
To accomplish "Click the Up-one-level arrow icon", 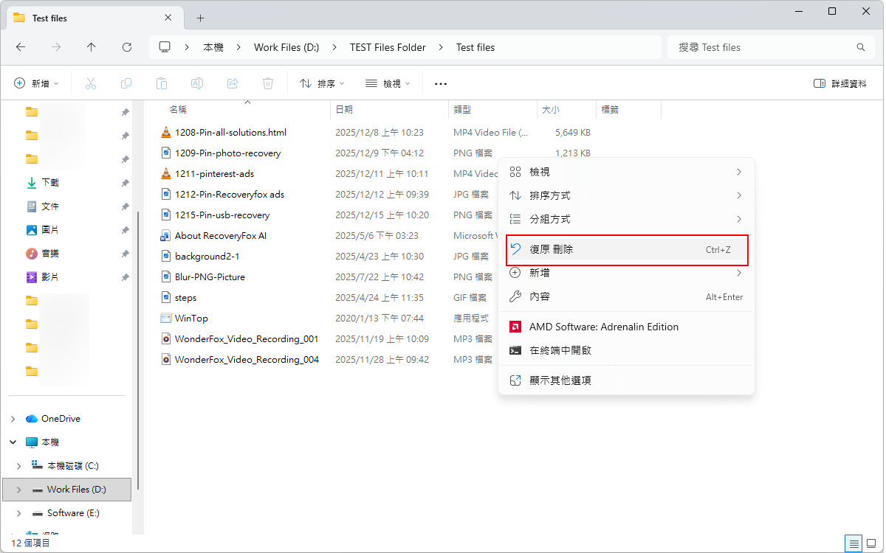I will 91,46.
